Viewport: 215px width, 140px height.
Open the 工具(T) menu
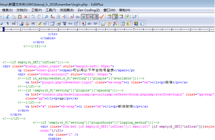tap(51, 10)
